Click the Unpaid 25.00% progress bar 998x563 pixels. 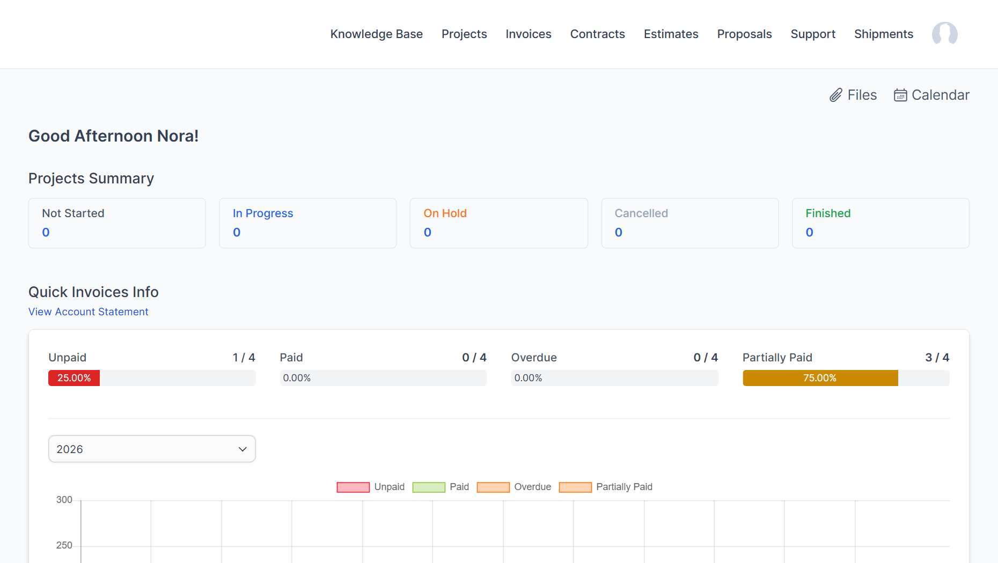pos(152,378)
